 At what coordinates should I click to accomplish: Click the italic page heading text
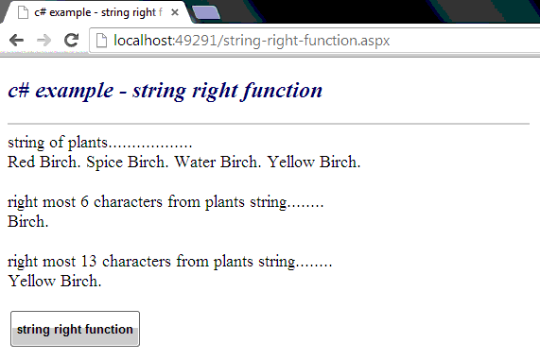click(165, 91)
